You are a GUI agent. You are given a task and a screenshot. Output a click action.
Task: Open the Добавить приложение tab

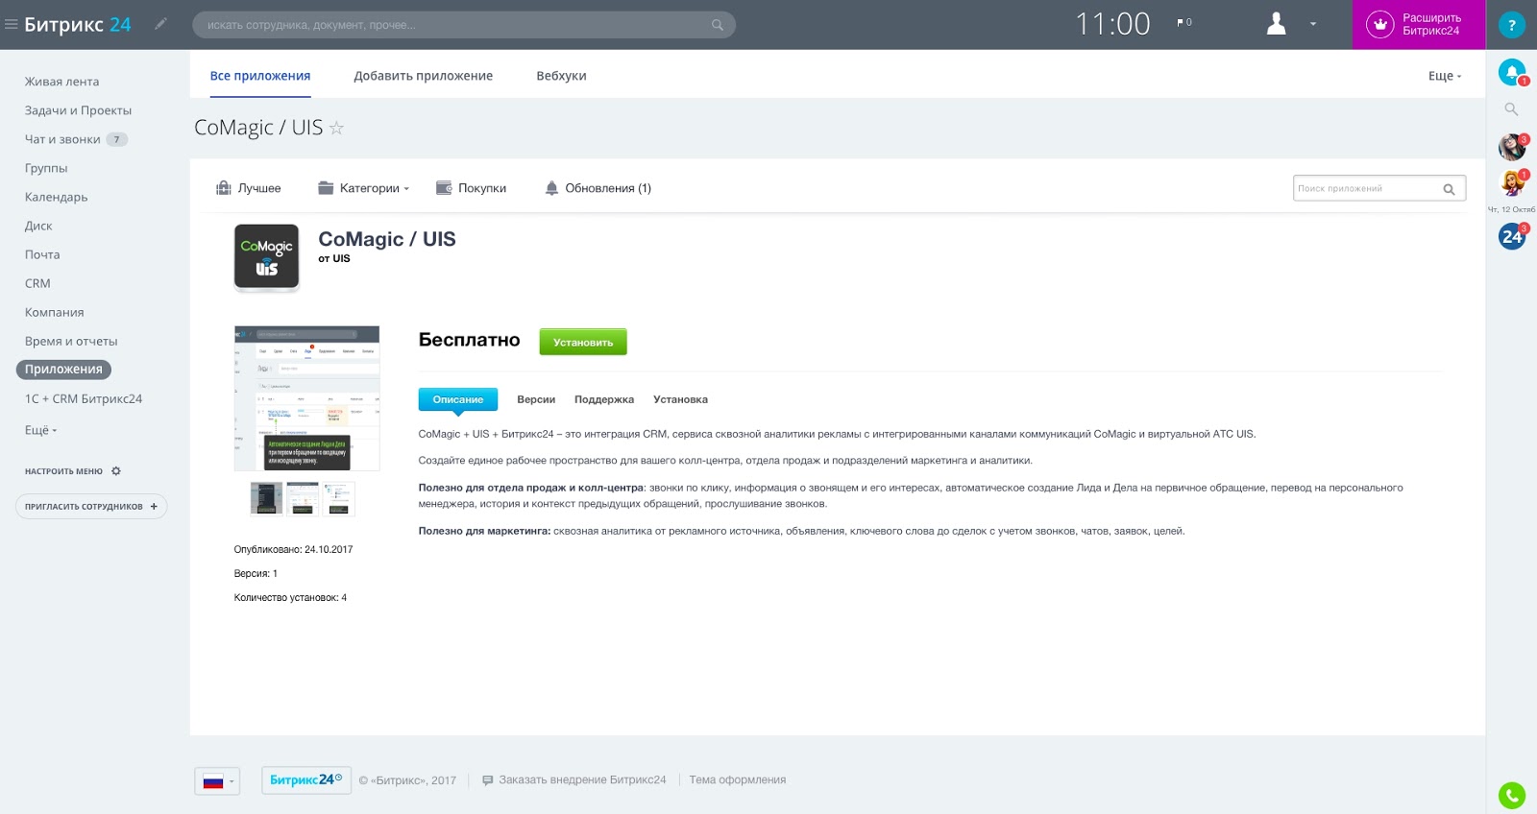coord(423,76)
